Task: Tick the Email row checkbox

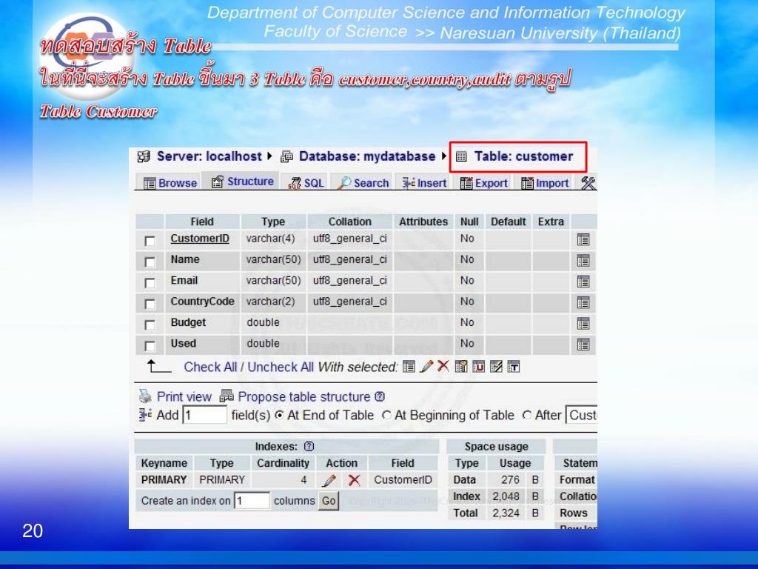Action: pos(150,282)
